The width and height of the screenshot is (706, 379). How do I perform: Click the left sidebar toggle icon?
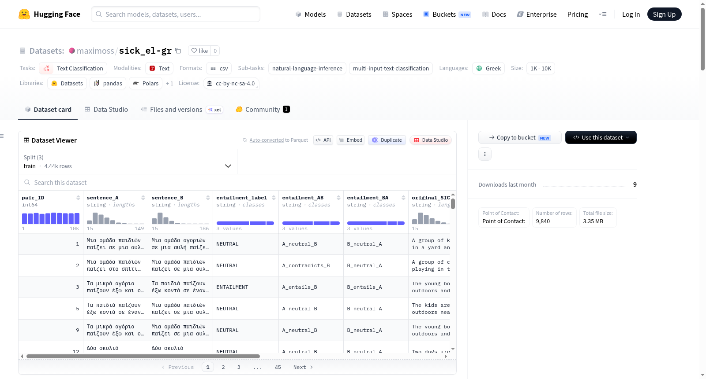[x=2, y=136]
